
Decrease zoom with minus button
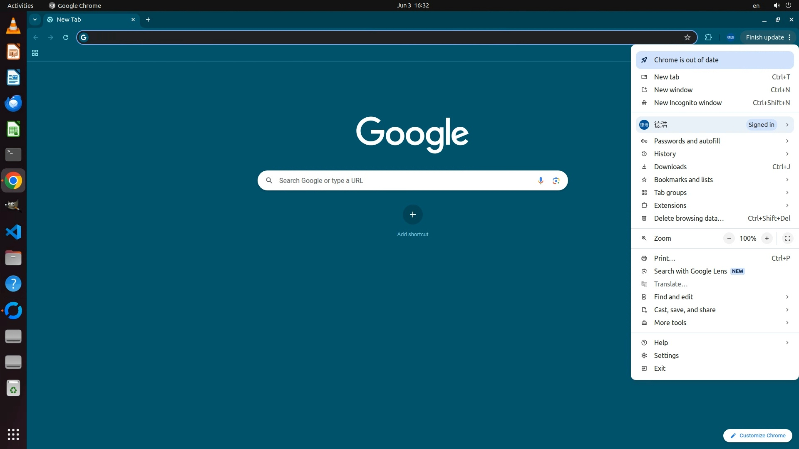click(x=729, y=238)
